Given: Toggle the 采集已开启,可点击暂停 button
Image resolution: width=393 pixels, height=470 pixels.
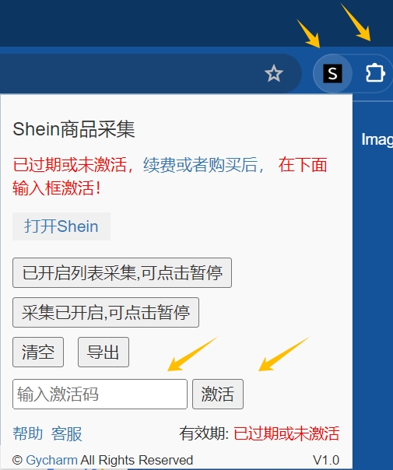Looking at the screenshot, I should tap(106, 312).
